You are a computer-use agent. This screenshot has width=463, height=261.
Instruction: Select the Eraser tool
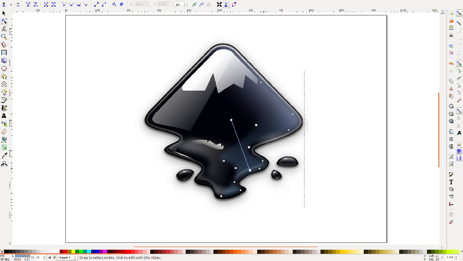tap(4, 132)
